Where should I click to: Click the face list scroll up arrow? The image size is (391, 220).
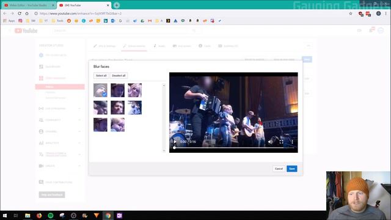point(164,86)
